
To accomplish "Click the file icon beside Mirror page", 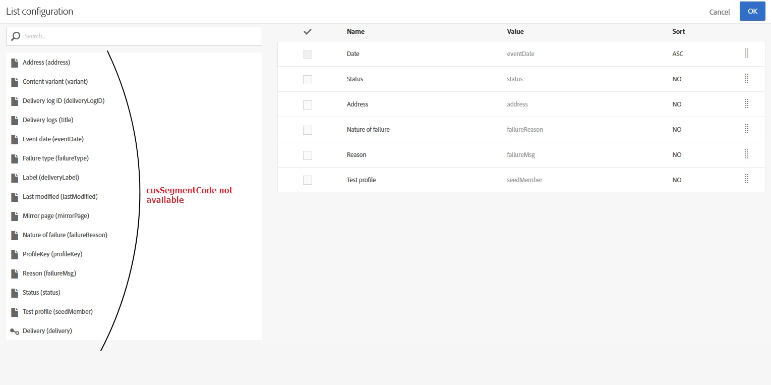I will point(15,216).
